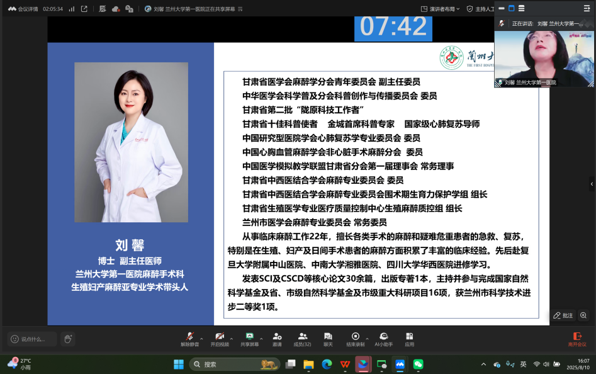This screenshot has width=596, height=374.
Task: Open the translation icon in top bar
Action: (129, 9)
